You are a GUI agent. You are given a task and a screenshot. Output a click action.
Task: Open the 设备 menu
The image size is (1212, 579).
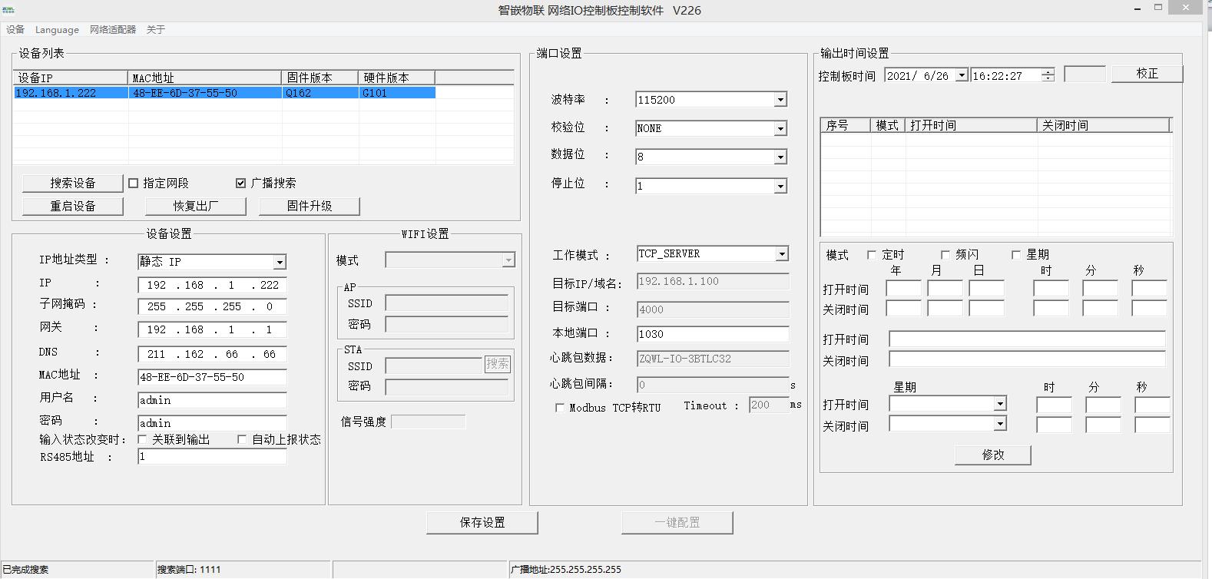click(15, 29)
